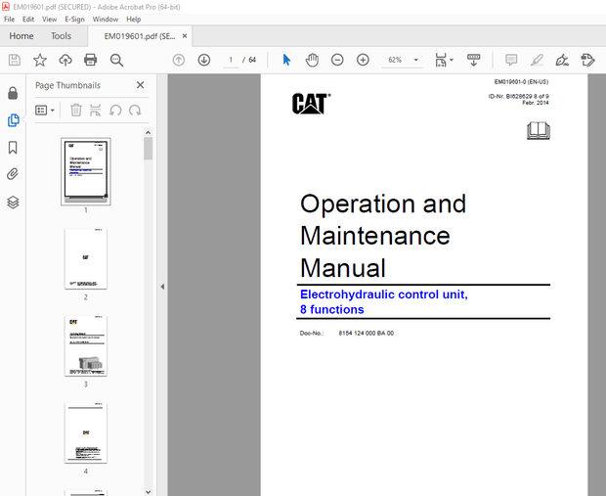Go to next page arrow icon
606x496 pixels.
click(x=204, y=60)
